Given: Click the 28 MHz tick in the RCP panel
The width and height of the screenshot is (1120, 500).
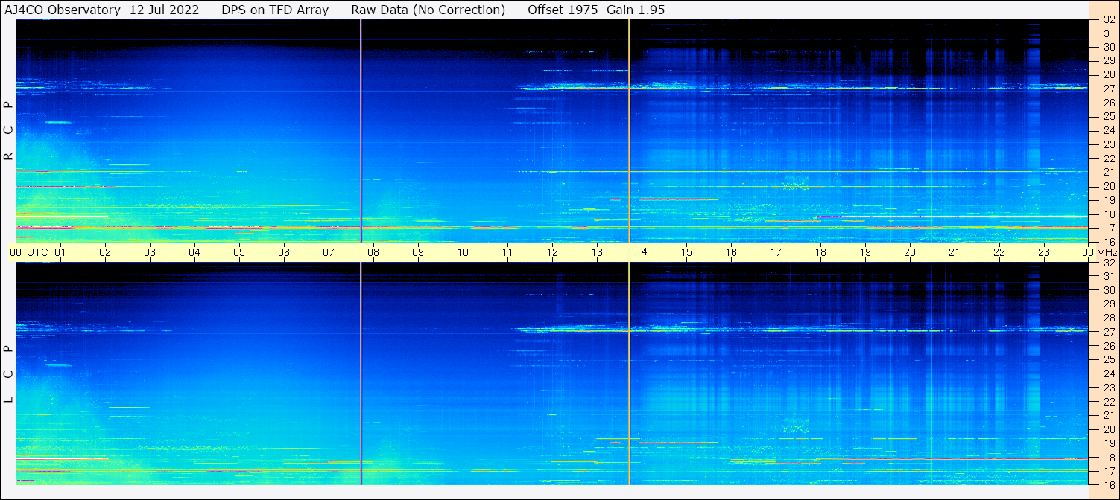Looking at the screenshot, I should pos(1109,74).
